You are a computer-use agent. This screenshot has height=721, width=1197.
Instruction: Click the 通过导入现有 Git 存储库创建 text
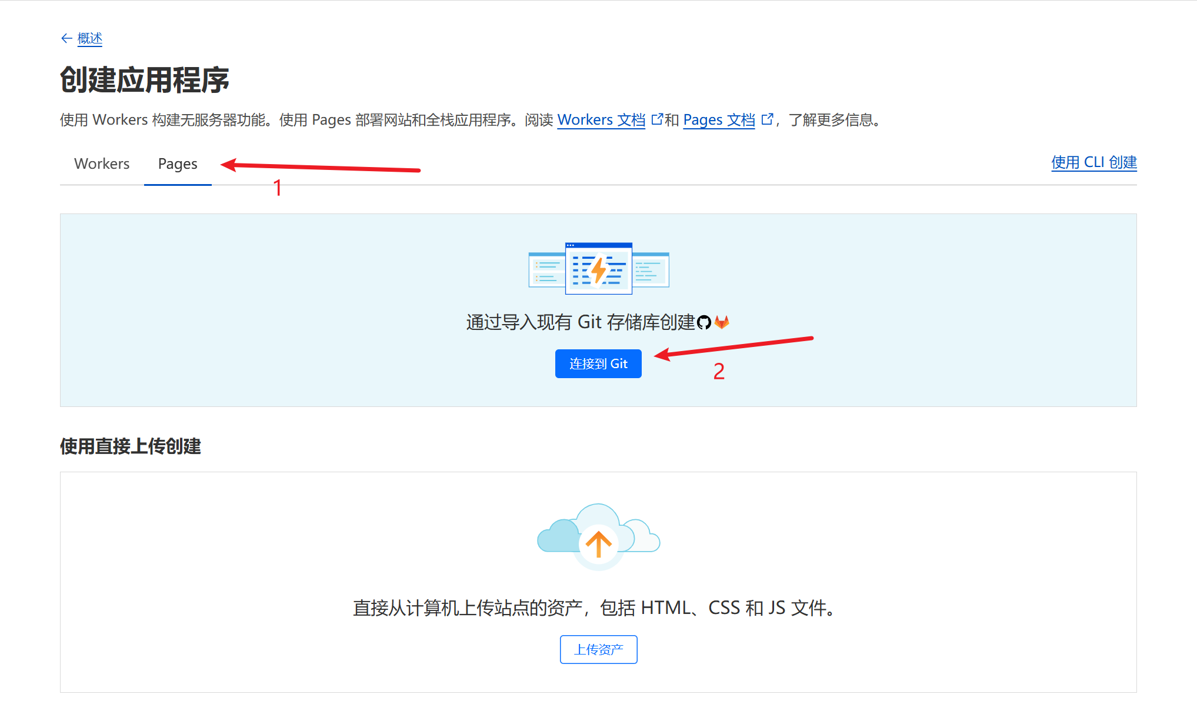pyautogui.click(x=580, y=322)
